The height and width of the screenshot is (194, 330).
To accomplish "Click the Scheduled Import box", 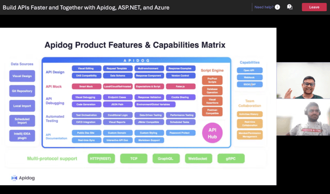I will tap(22, 121).
